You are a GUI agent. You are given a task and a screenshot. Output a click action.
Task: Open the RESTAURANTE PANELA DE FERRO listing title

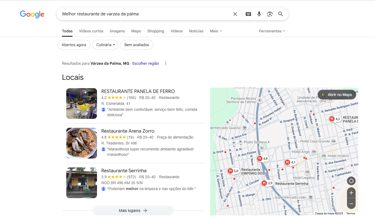(x=138, y=91)
